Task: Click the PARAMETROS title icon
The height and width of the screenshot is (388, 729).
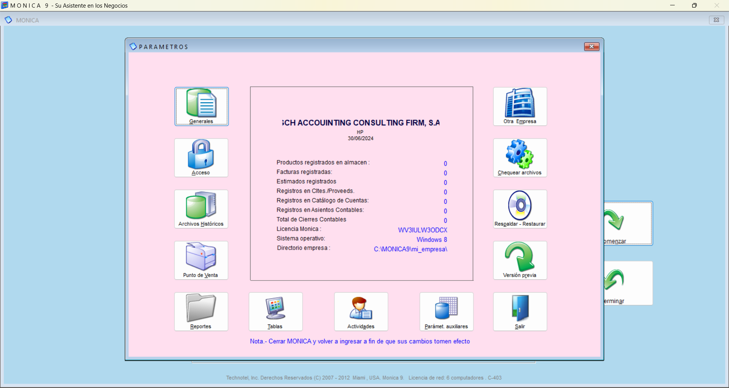Action: pyautogui.click(x=133, y=46)
